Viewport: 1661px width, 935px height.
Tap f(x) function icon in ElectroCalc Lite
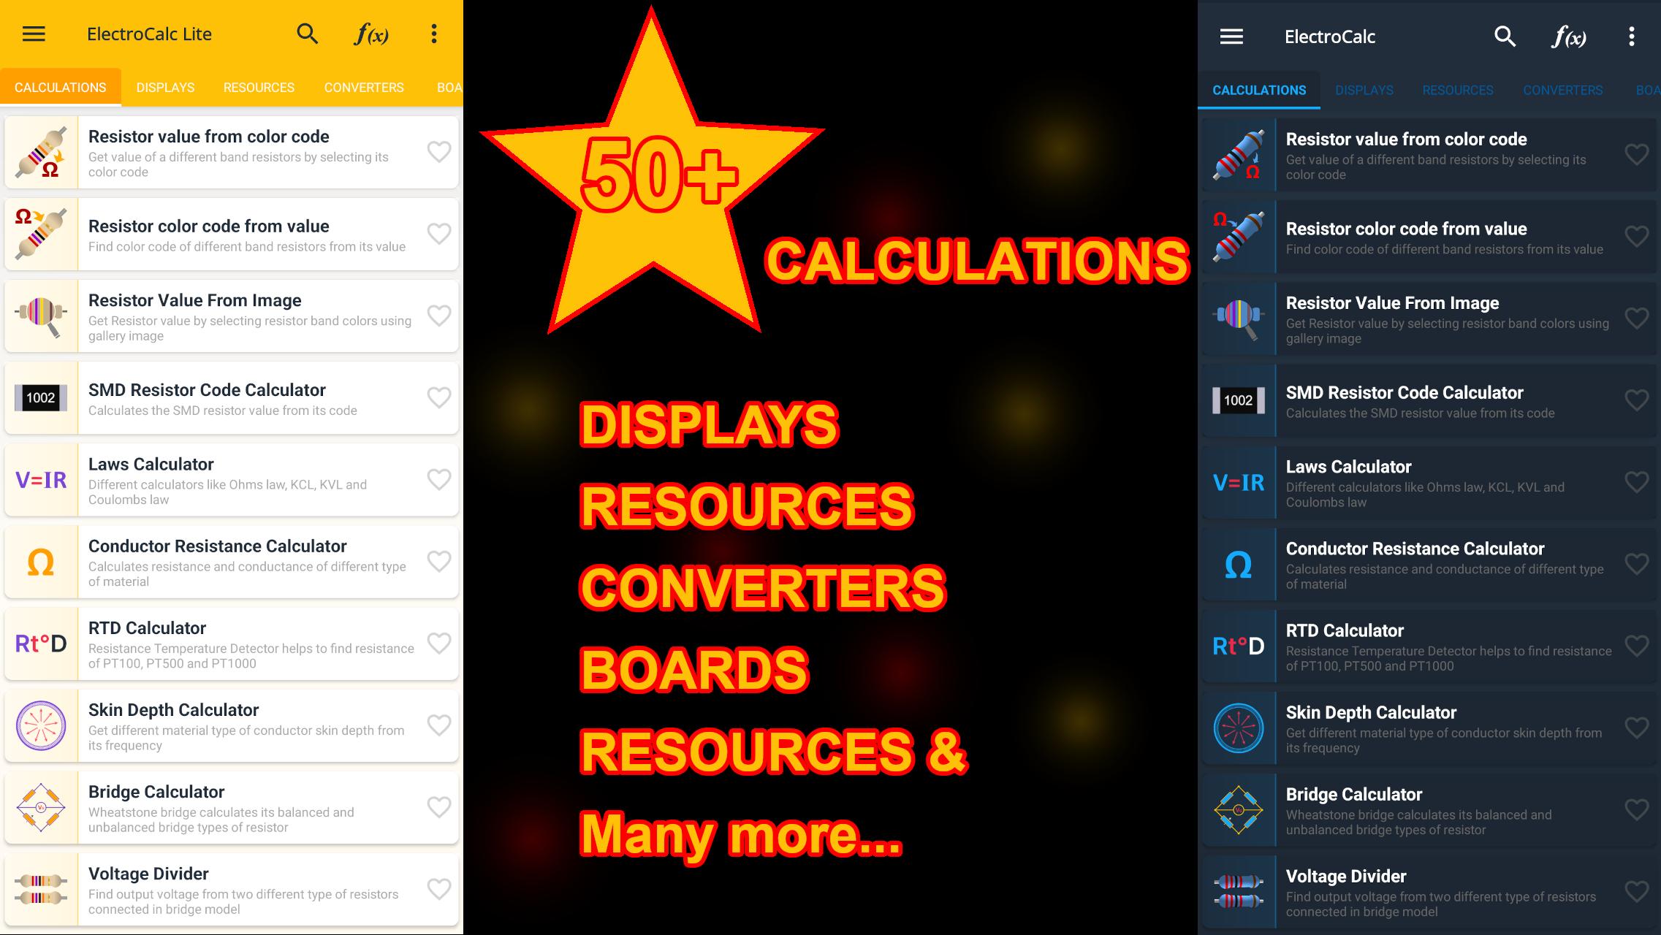(x=370, y=34)
